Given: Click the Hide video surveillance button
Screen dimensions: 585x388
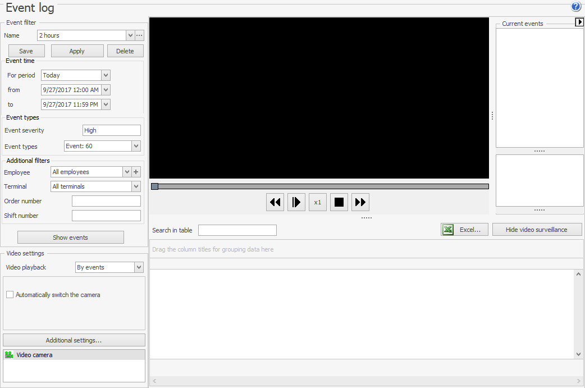Looking at the screenshot, I should pos(537,230).
